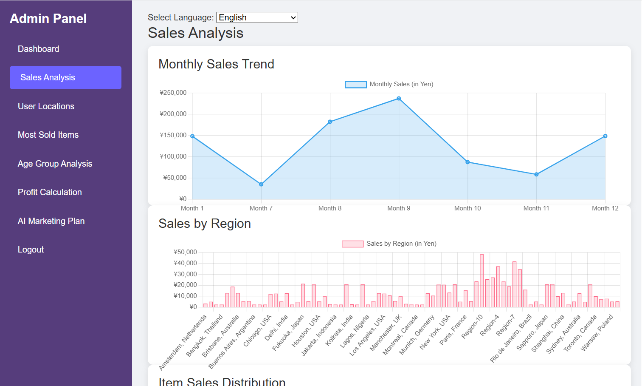Click the pink legend swatch for regional sales

[352, 244]
